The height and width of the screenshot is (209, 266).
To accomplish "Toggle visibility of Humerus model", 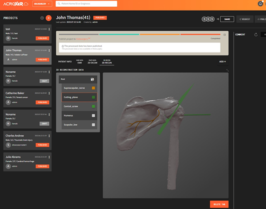I will pyautogui.click(x=93, y=116).
